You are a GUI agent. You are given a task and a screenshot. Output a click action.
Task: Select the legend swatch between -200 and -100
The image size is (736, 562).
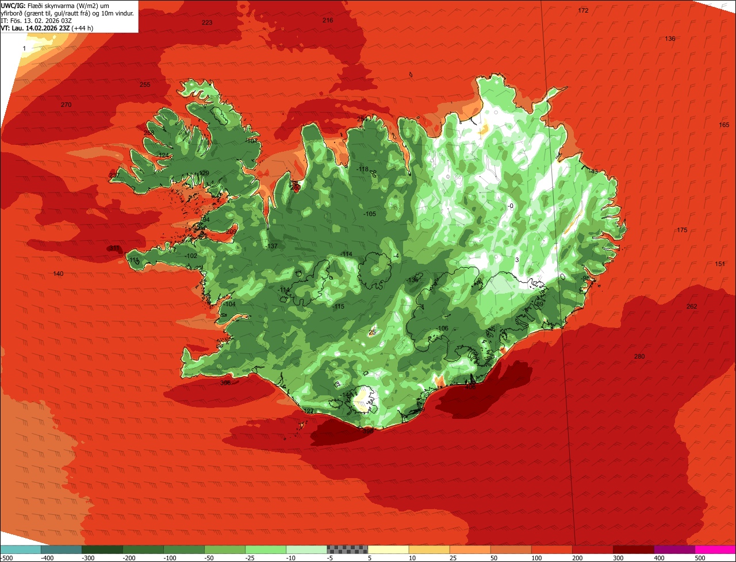point(143,549)
